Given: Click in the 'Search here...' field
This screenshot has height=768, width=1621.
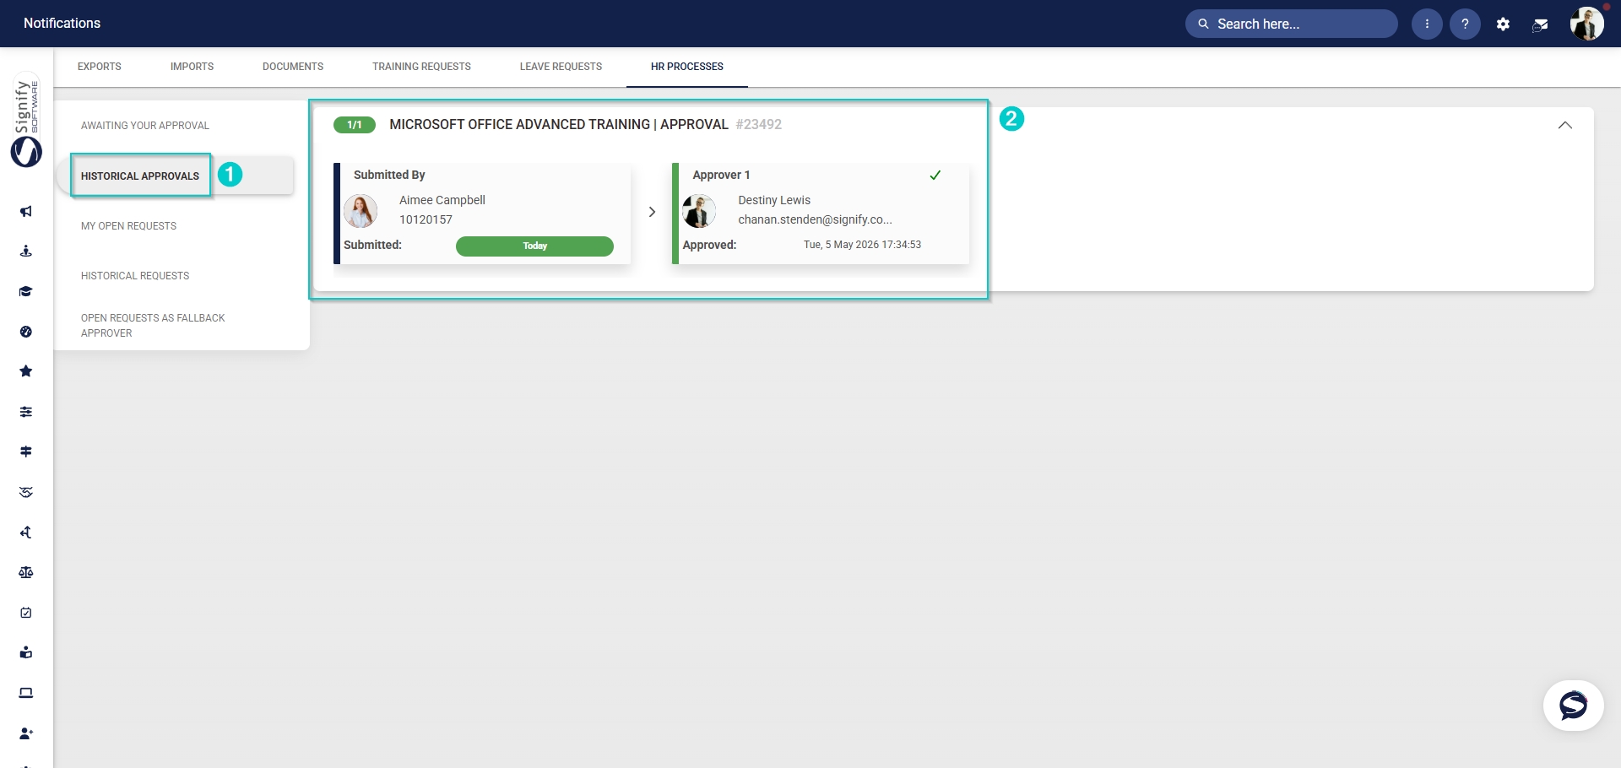Looking at the screenshot, I should tap(1292, 24).
